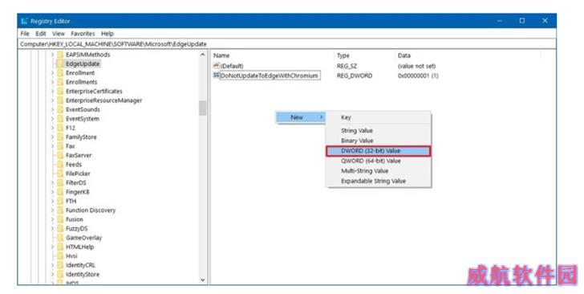
Task: Click the EnterpriseCertificates folder icon
Action: pos(60,91)
